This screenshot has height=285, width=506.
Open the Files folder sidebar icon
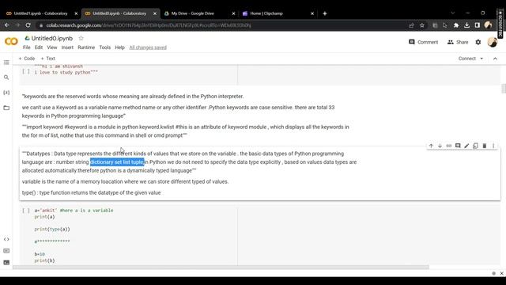(x=6, y=108)
